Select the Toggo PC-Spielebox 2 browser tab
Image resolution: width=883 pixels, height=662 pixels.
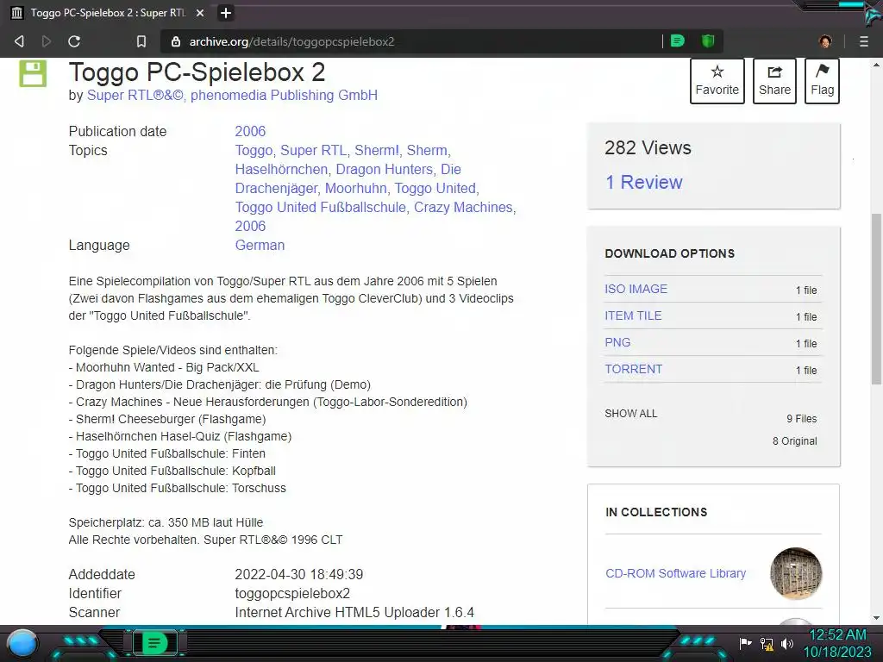(x=107, y=13)
